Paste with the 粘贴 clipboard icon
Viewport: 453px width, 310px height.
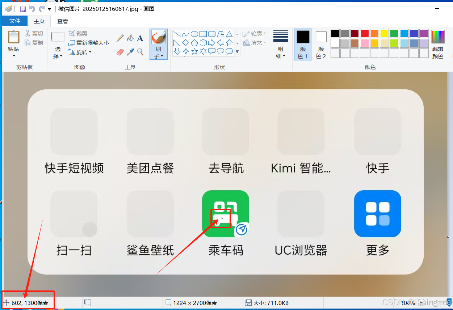tap(14, 37)
